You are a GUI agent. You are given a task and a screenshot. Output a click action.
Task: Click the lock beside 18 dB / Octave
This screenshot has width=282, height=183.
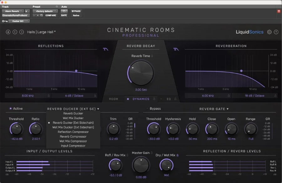[275, 96]
